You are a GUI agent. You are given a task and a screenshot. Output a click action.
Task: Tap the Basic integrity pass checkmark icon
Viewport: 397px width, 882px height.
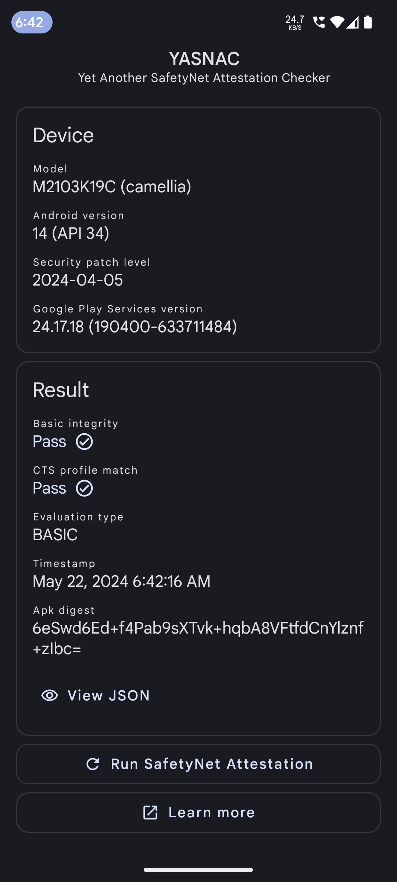[85, 441]
